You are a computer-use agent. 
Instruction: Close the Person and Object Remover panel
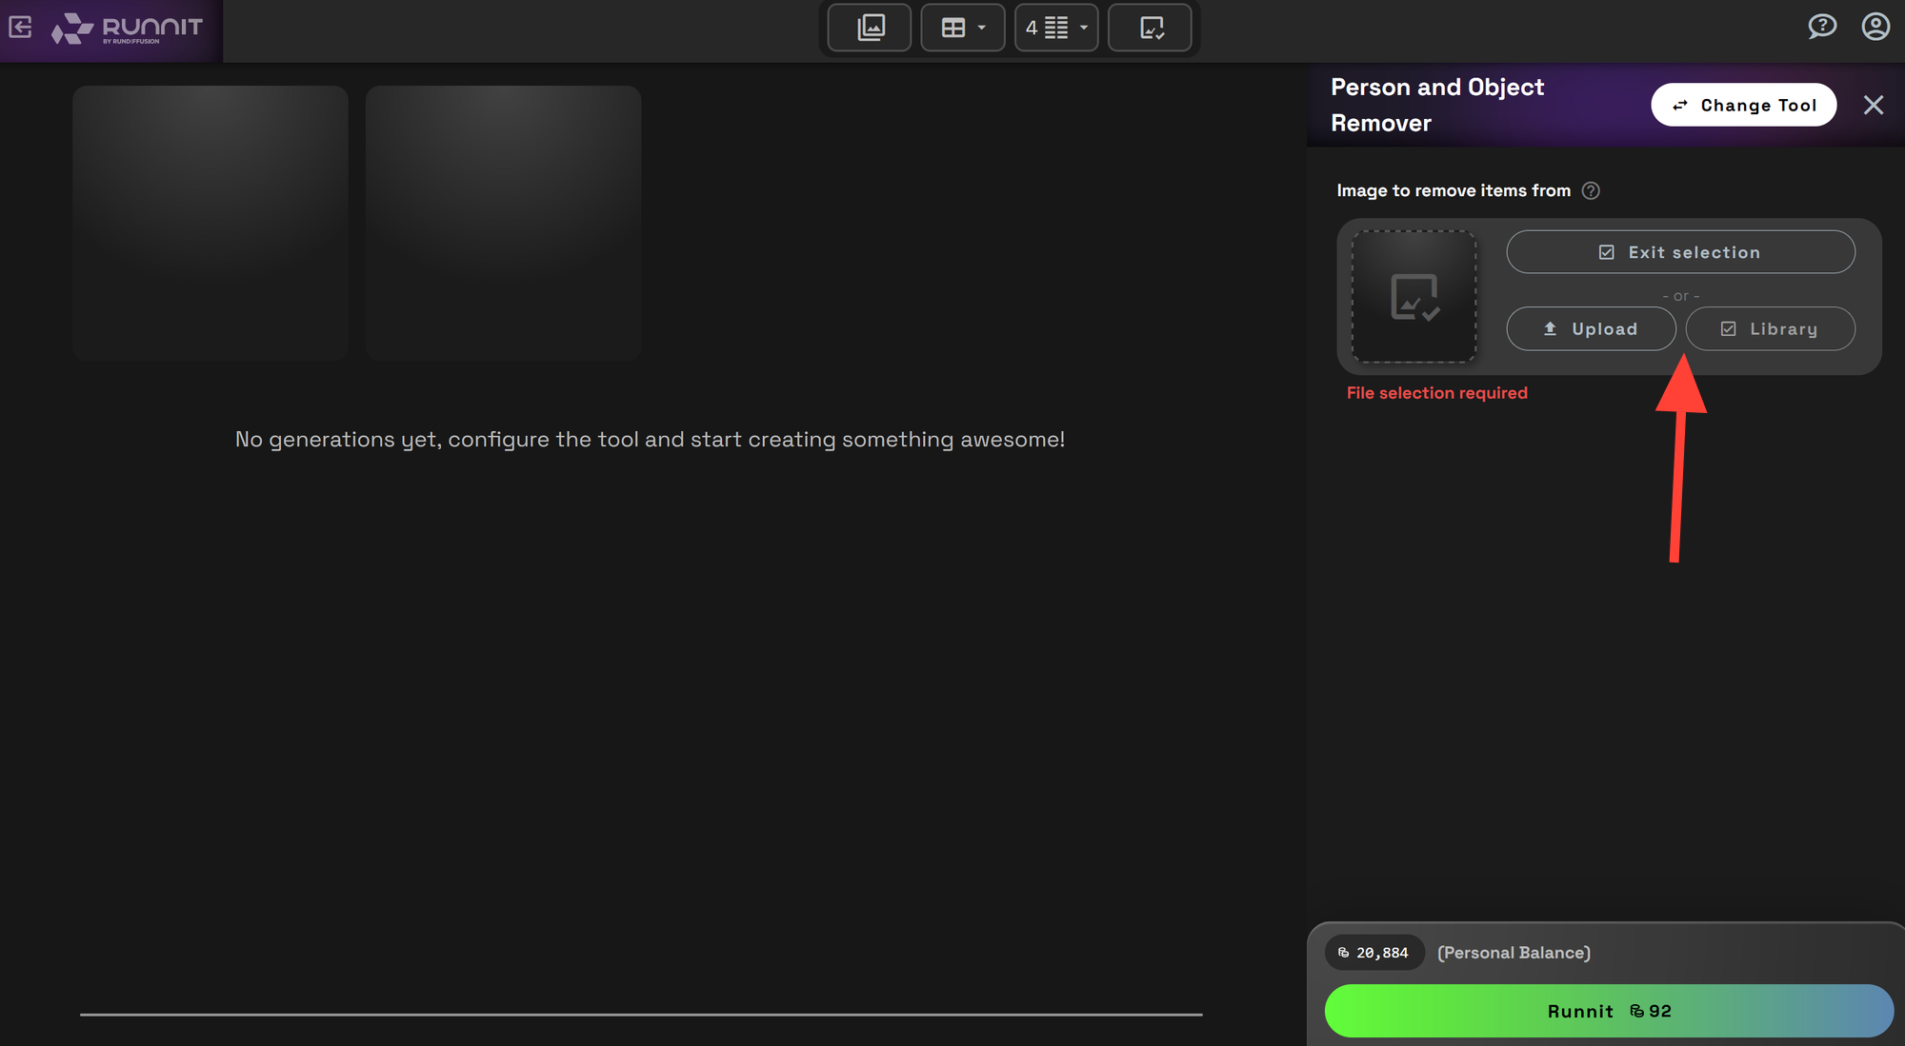tap(1874, 105)
